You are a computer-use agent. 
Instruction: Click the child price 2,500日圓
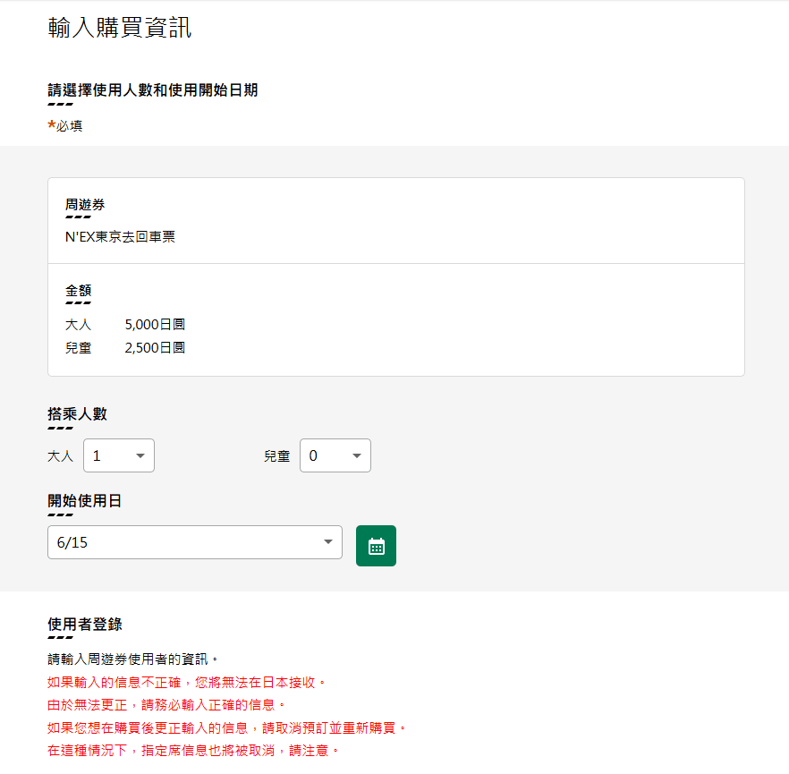(x=155, y=347)
